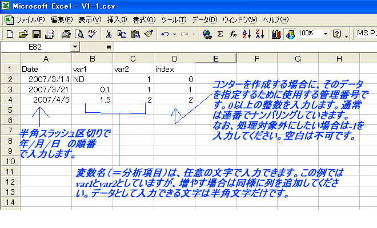Save the workbook with the floppy icon

click(36, 34)
